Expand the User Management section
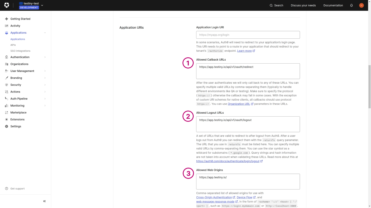This screenshot has height=208, width=371. (45, 71)
